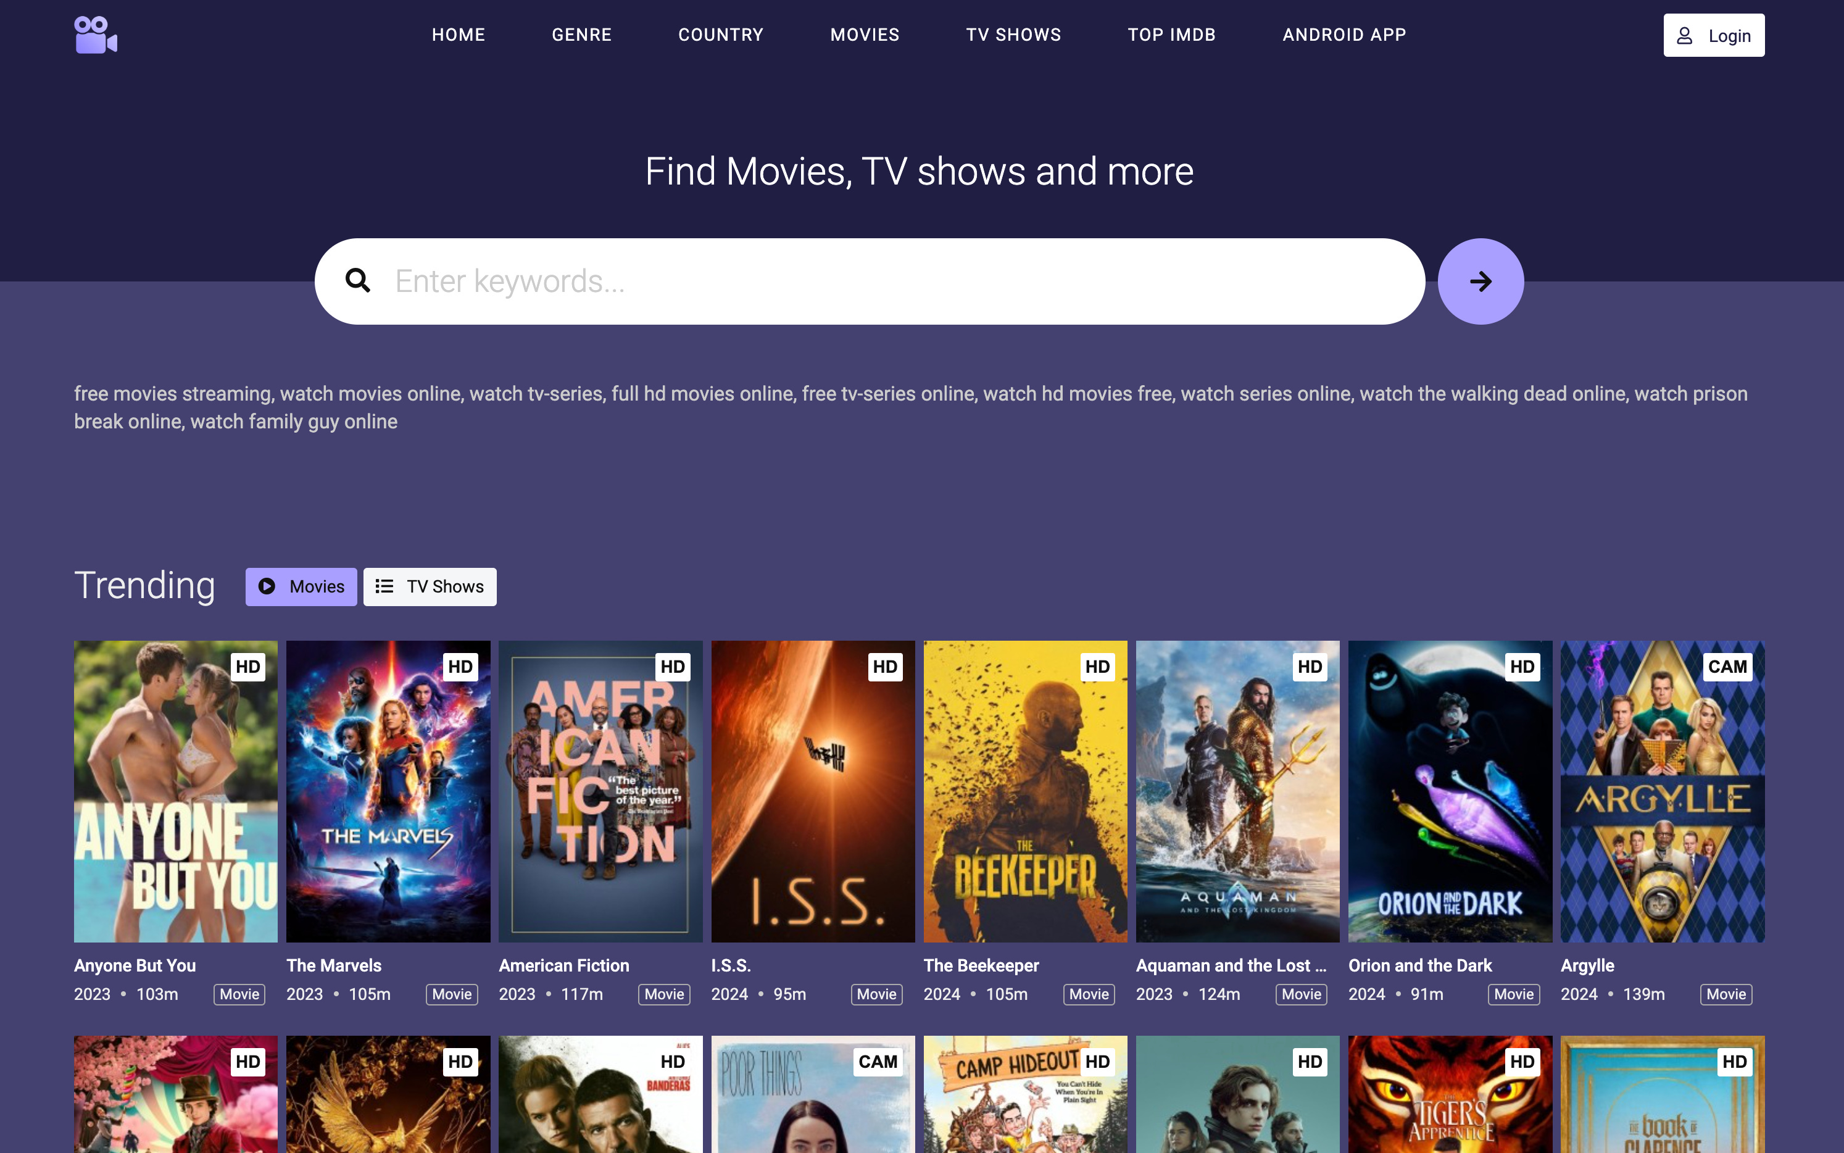The width and height of the screenshot is (1844, 1153).
Task: Click the American Fiction poster
Action: coord(600,791)
